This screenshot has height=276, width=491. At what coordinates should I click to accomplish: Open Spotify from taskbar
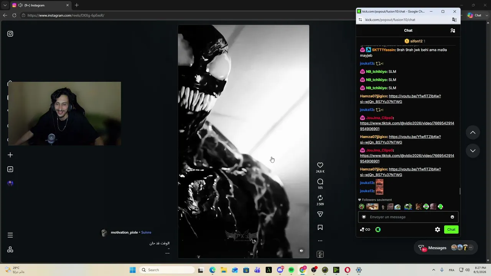291,270
